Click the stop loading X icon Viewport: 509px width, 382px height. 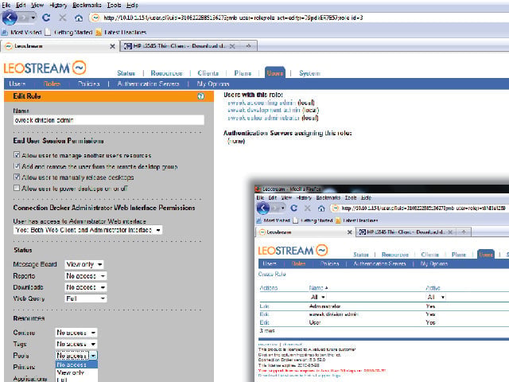tap(62, 18)
